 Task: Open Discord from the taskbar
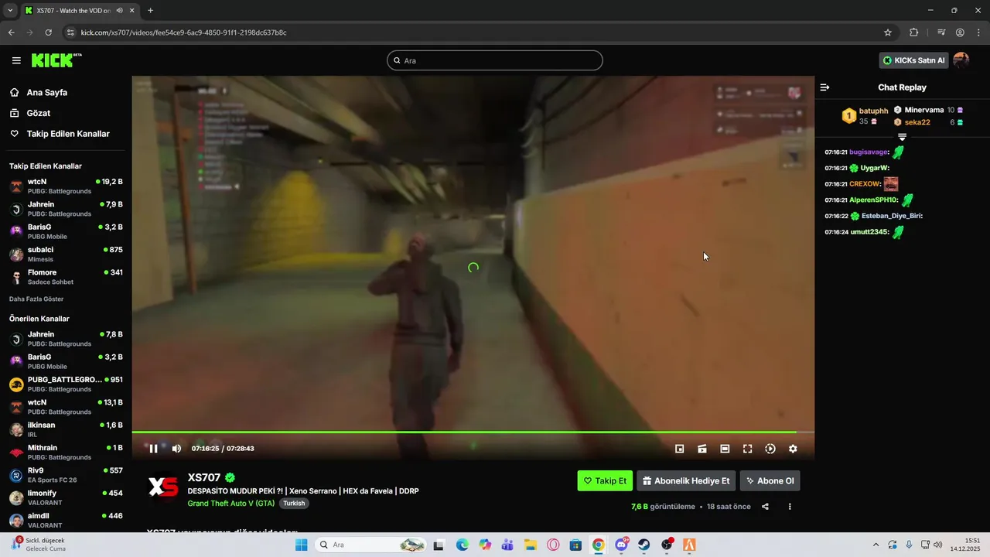pos(621,545)
